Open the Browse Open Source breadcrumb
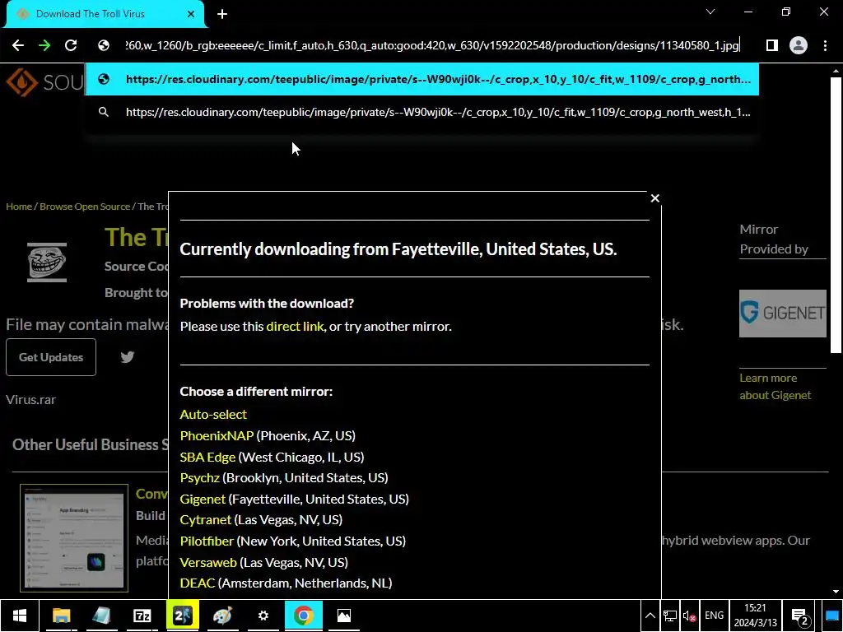The image size is (843, 632). [x=85, y=207]
